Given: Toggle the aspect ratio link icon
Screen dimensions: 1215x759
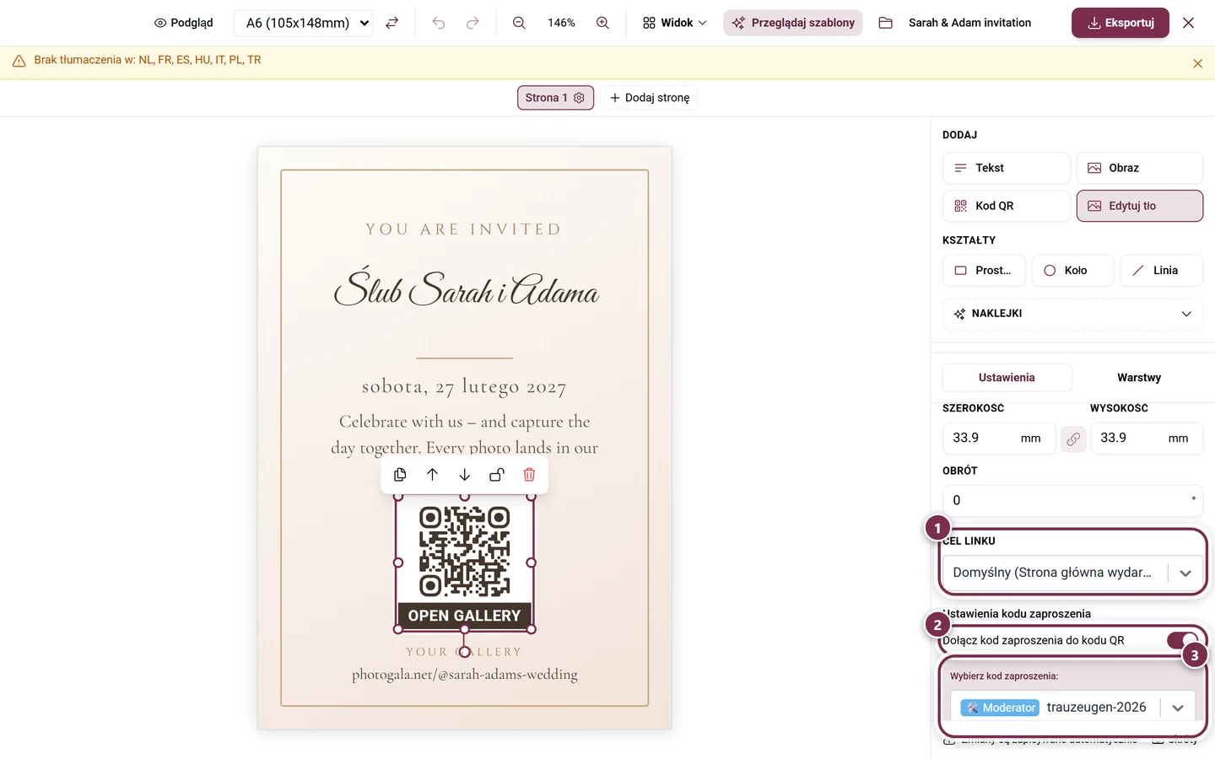Looking at the screenshot, I should point(1073,439).
